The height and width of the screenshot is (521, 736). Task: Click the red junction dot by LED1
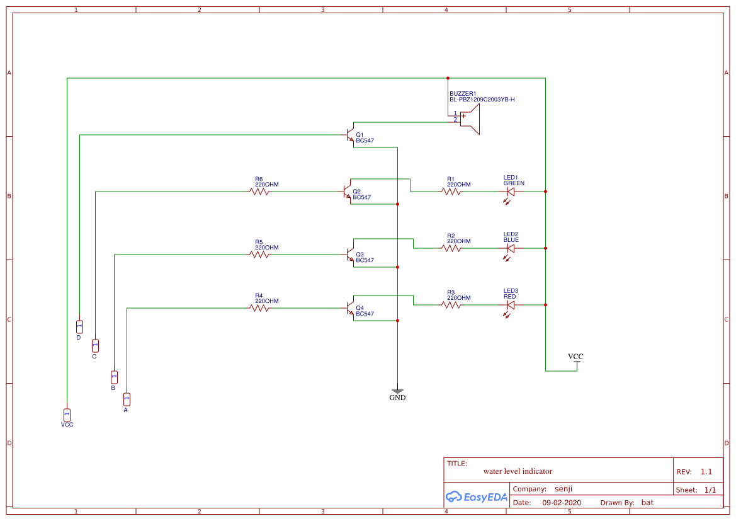point(545,192)
